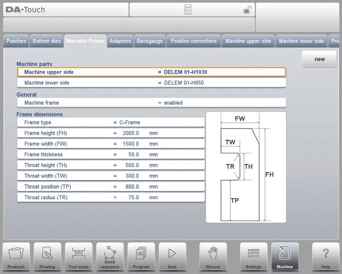Switch to Program mode
The image size is (342, 274).
(x=141, y=257)
